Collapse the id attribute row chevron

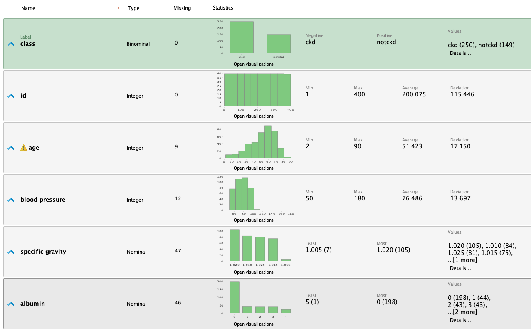pos(11,96)
